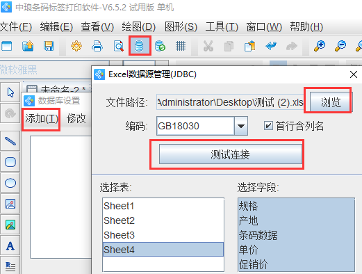Viewport: 362px width, 274px height.
Task: Select Sheet4 in the table list
Action: click(163, 250)
